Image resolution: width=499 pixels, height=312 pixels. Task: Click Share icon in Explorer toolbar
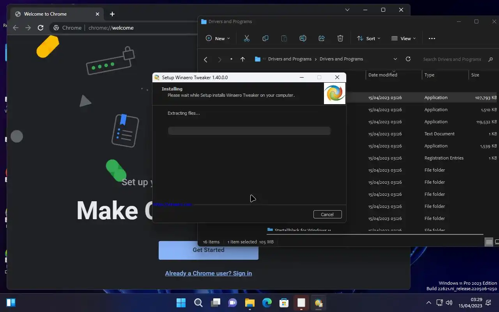pos(322,38)
